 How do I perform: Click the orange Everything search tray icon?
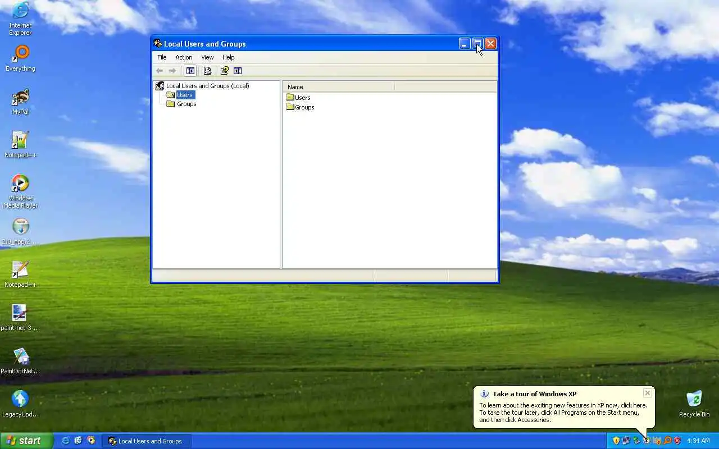click(x=667, y=441)
